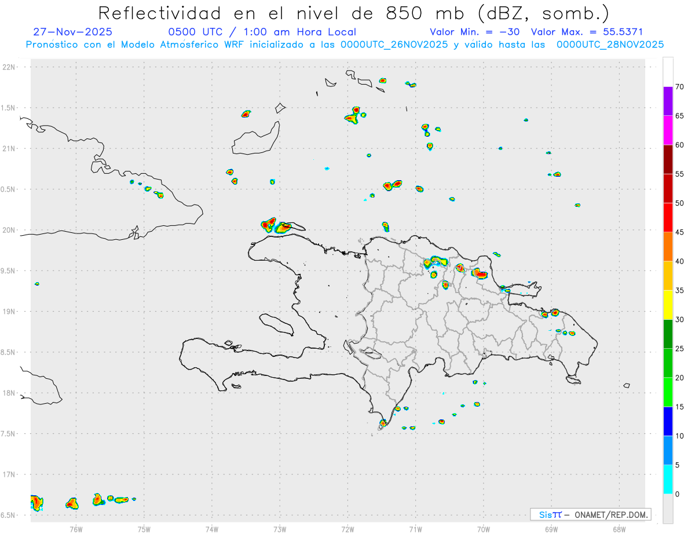Click the gold 35-40 dBZ colorbar segment
Image resolution: width=695 pixels, height=537 pixels.
pyautogui.click(x=668, y=276)
